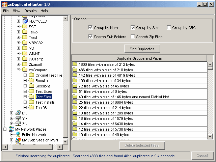Click results list scroll up arrow

point(210,64)
